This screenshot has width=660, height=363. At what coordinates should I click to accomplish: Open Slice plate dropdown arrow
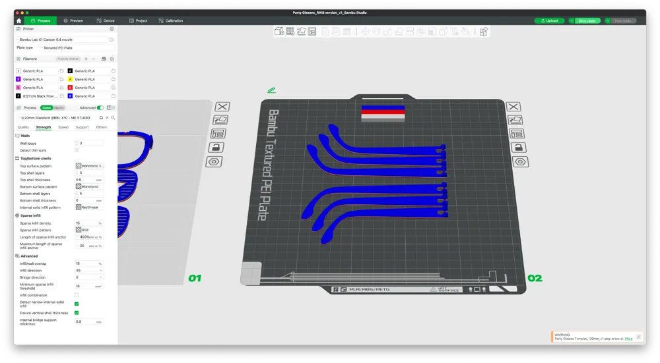pos(572,20)
